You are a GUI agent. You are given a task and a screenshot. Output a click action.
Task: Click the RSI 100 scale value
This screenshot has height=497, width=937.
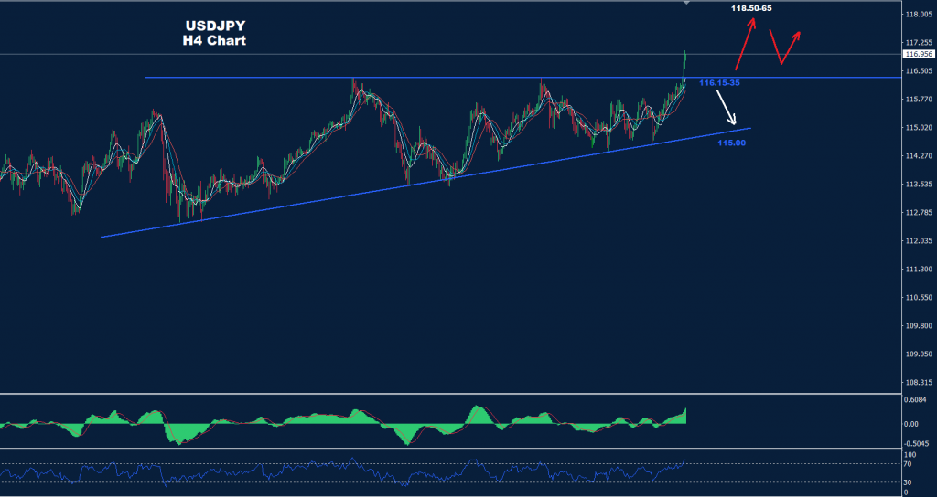point(912,455)
